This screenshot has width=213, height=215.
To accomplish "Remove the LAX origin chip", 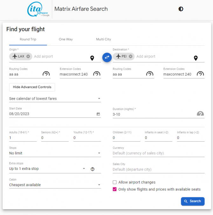I will click(x=28, y=56).
